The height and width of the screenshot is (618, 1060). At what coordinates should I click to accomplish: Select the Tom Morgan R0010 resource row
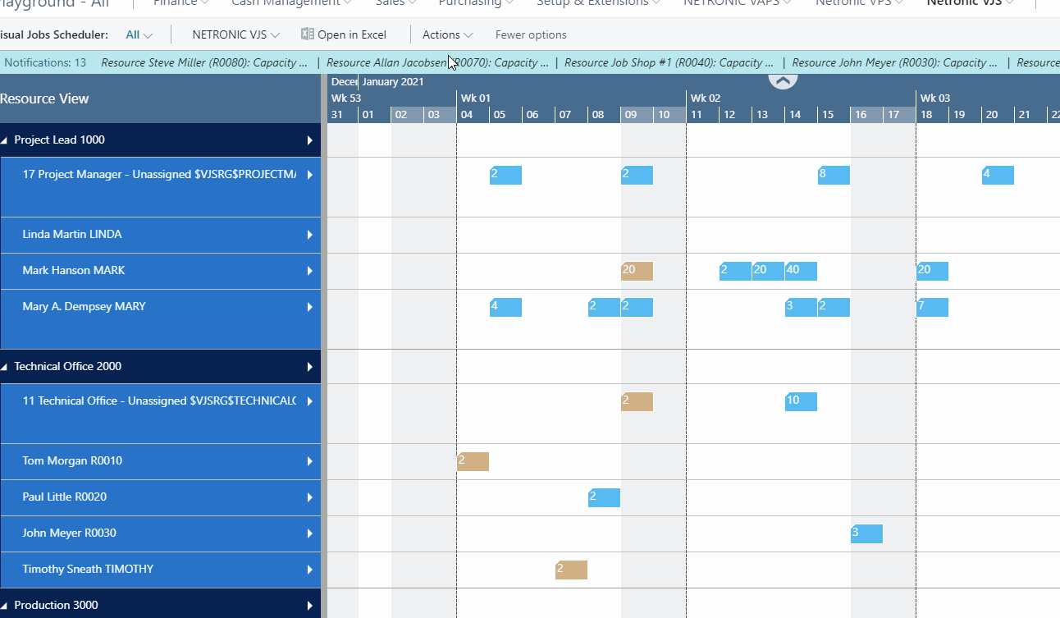coord(160,461)
